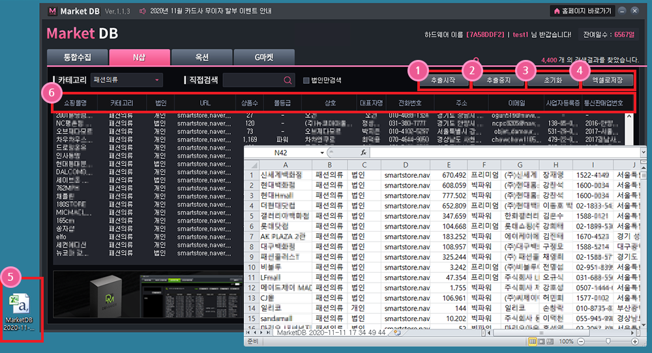652x353 pixels.
Task: Click the 사업자등록증 column header
Action: tap(563, 103)
